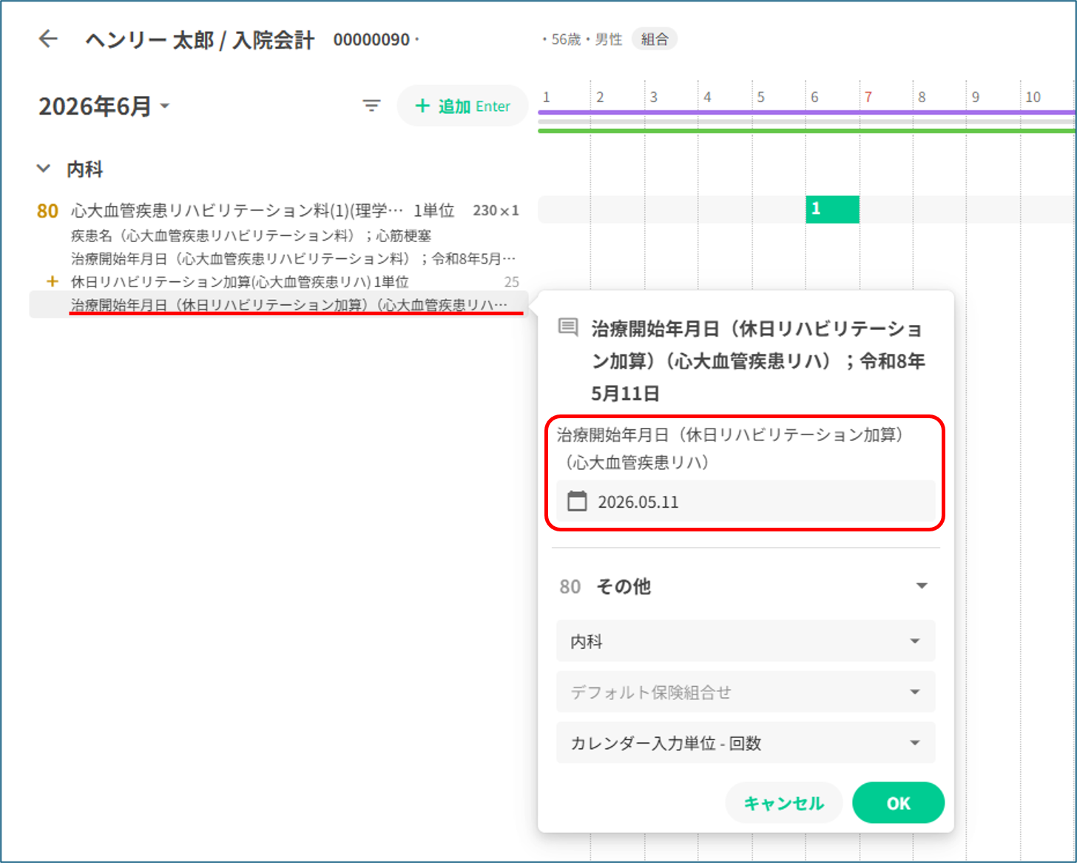Click the 2026.05.11 date input field
The image size is (1077, 863).
[746, 502]
